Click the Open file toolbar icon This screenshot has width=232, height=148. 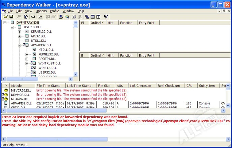click(x=6, y=17)
